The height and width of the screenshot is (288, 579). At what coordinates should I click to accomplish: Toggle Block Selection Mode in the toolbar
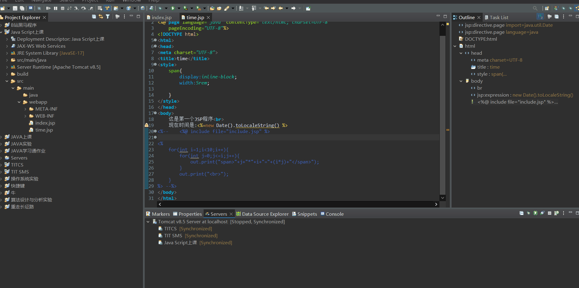tap(30, 8)
